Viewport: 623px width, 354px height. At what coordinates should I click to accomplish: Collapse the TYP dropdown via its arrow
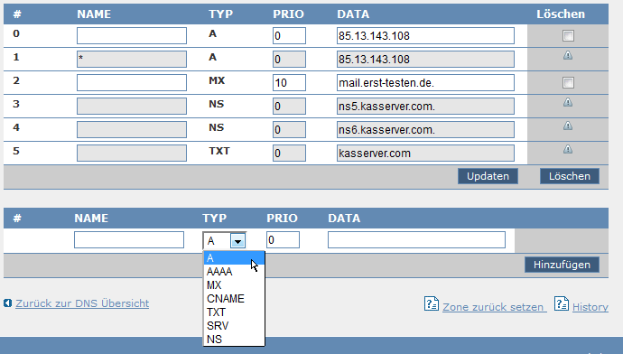pos(237,241)
